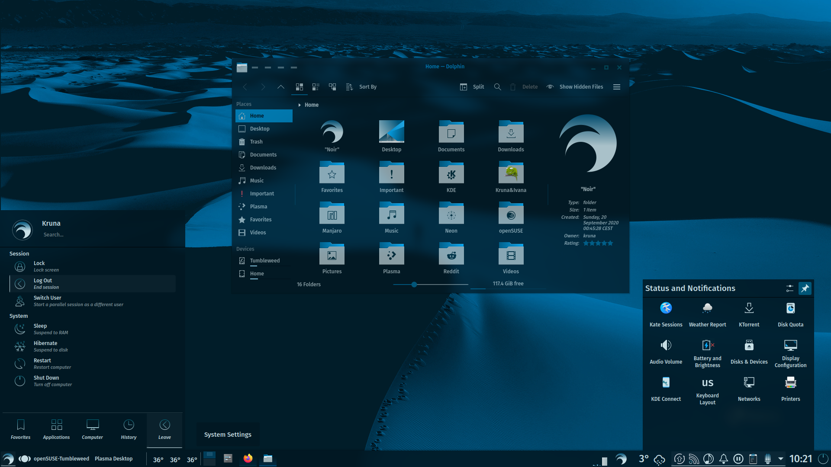Screen dimensions: 831x467
Task: Set rating stars in Noir info panel
Action: pyautogui.click(x=598, y=243)
